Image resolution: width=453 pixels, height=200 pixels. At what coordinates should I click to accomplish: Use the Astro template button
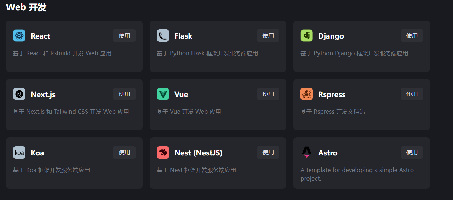click(x=412, y=153)
